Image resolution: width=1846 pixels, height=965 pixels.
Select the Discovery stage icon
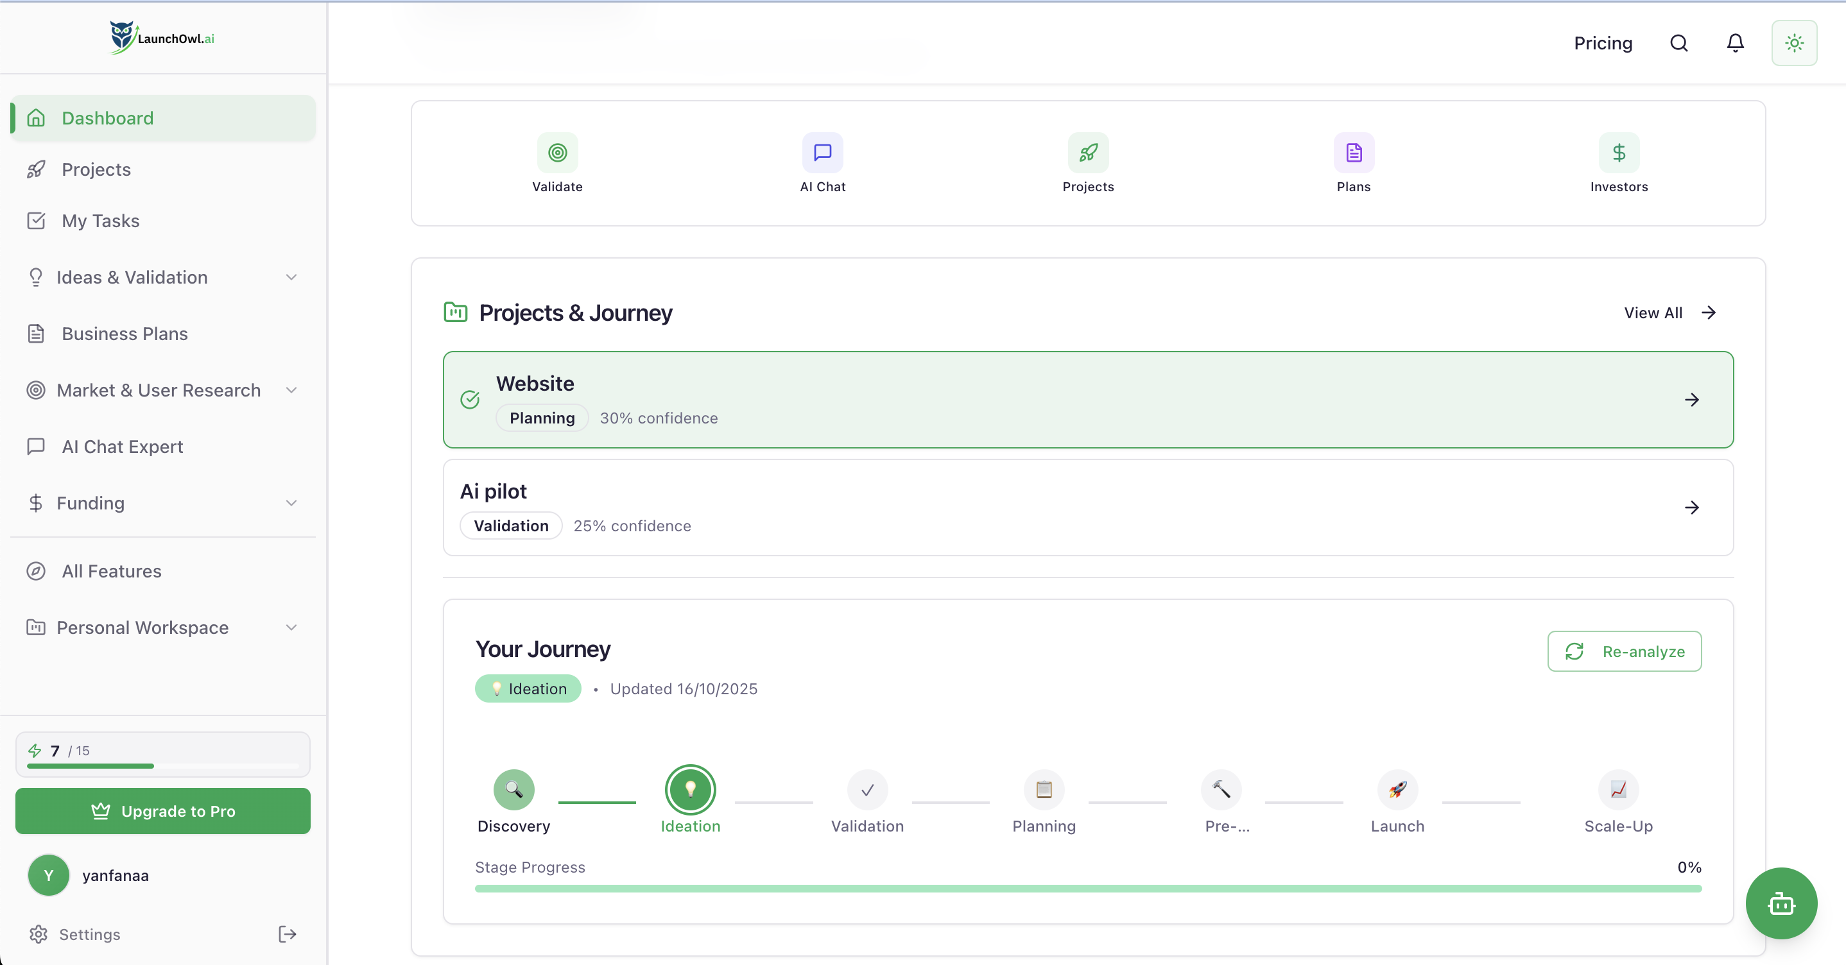[513, 789]
